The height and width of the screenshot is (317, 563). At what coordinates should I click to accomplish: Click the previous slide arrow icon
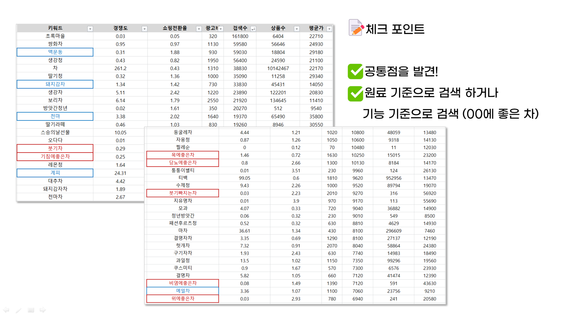coord(6,309)
